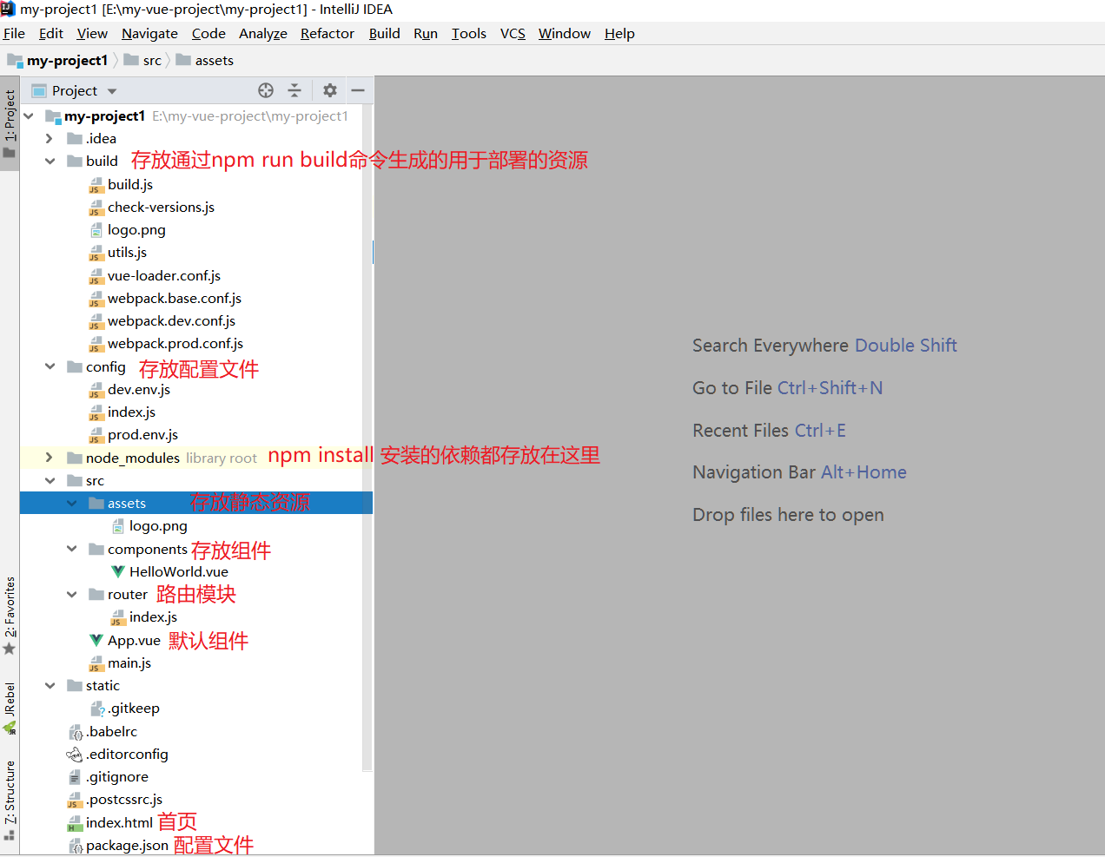Toggle the 1: Project side tab
The image size is (1105, 857).
coord(10,123)
